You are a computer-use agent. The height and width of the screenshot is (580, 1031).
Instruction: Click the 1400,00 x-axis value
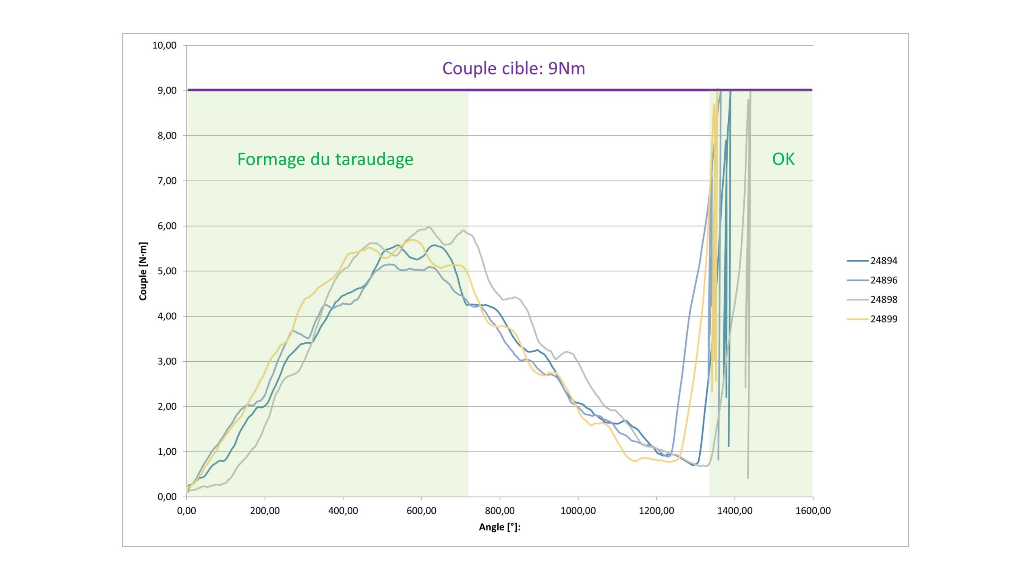tap(735, 511)
